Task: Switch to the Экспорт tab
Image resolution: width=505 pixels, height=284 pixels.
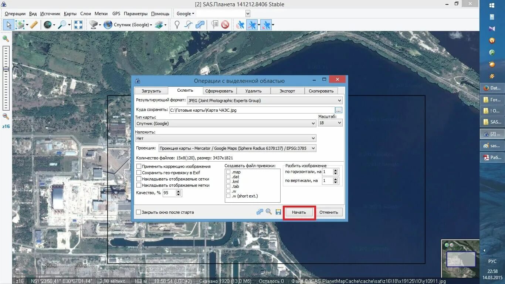Action: [x=287, y=91]
